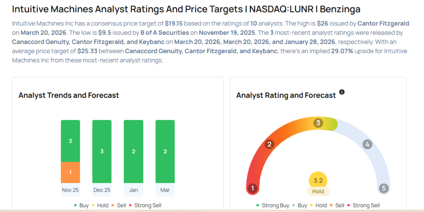Toggle Sell in the Analyst Trends legend
Screen dimensions: 424x212
tap(119, 205)
